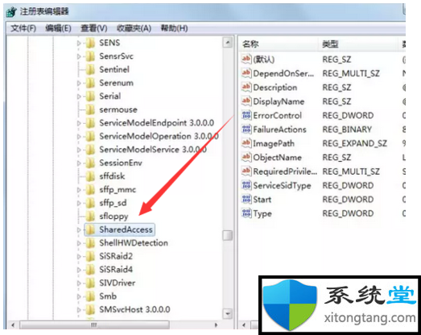The image size is (421, 335).
Task: Open the 收藏夹(A) menu
Action: pyautogui.click(x=134, y=28)
